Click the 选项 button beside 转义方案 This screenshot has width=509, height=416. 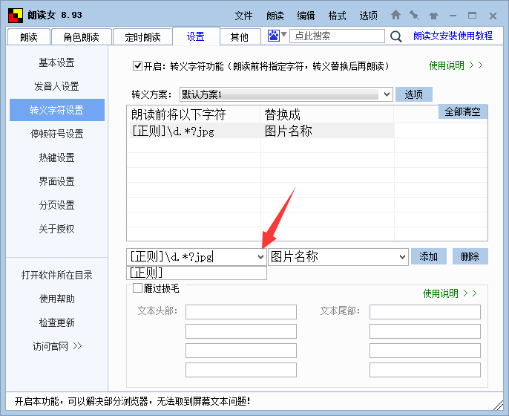[x=413, y=94]
